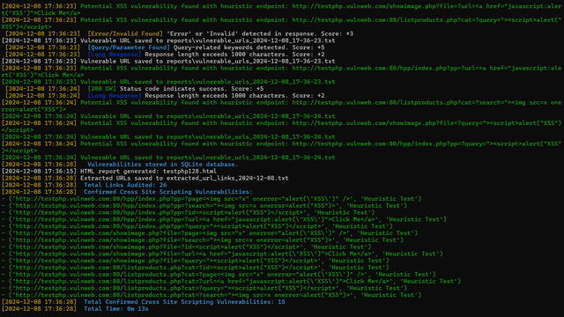Click the '[Long Response]' tag timestamped 17:36:23

click(115, 55)
